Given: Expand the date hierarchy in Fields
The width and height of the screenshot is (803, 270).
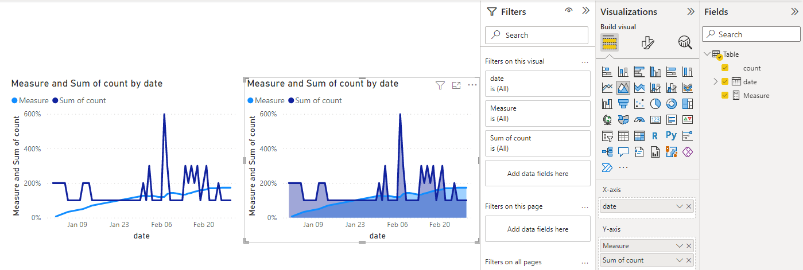Looking at the screenshot, I should [x=715, y=81].
